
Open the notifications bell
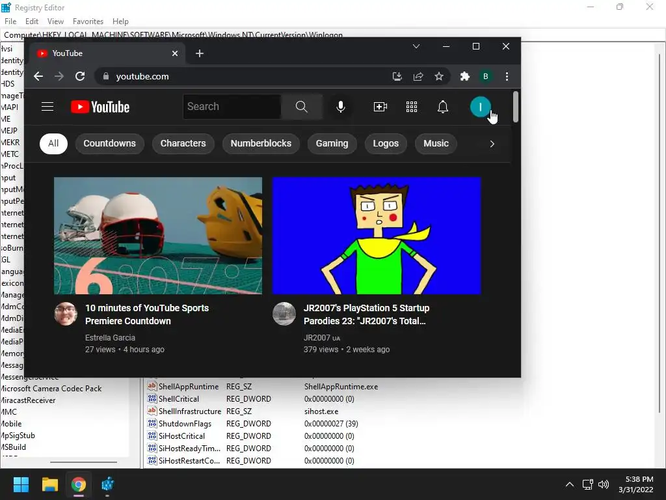442,106
